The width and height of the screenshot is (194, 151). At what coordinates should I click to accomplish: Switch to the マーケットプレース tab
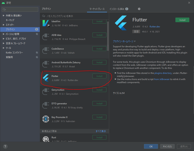97,9
